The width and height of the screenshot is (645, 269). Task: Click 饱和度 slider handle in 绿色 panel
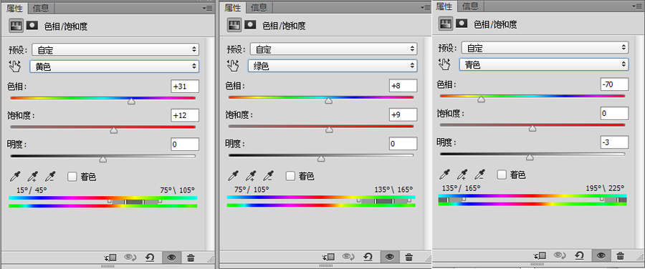(x=329, y=129)
